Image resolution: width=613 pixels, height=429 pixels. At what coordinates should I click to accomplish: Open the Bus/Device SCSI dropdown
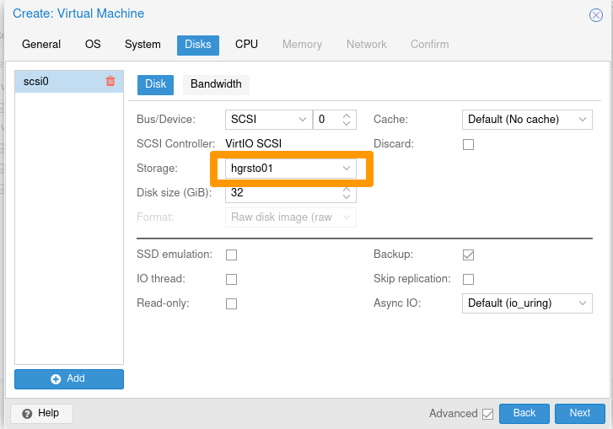coord(269,119)
